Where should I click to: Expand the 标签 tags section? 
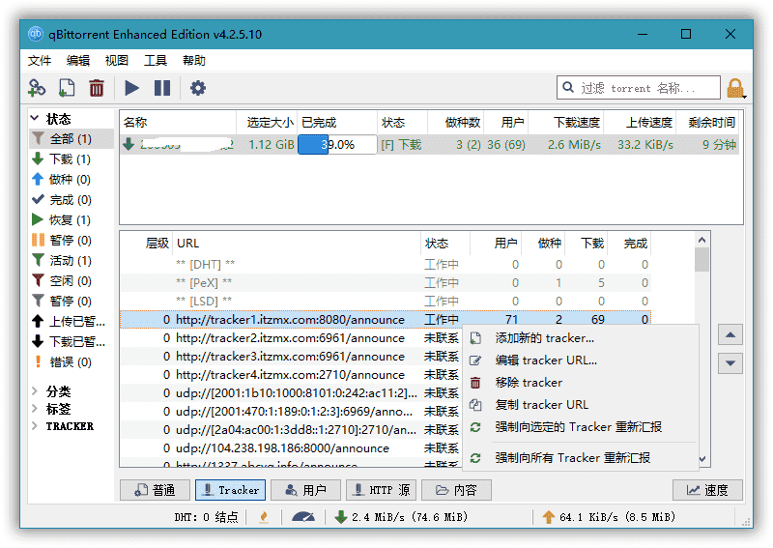pyautogui.click(x=36, y=409)
